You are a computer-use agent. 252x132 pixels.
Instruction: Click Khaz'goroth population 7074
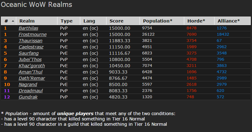[x=147, y=66]
